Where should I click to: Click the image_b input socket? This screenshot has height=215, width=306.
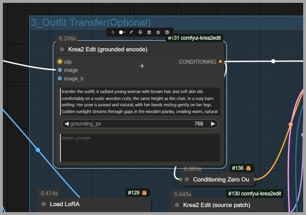click(60, 78)
